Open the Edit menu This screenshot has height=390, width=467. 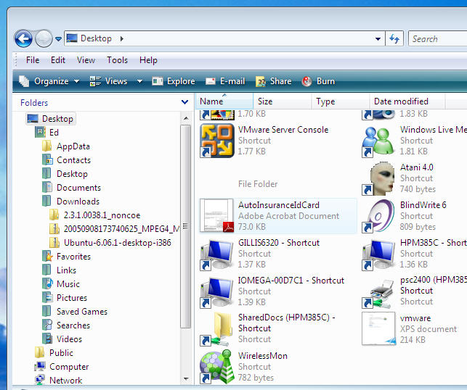point(58,60)
